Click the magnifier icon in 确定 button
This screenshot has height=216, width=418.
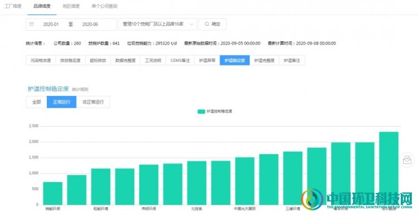[x=207, y=24]
